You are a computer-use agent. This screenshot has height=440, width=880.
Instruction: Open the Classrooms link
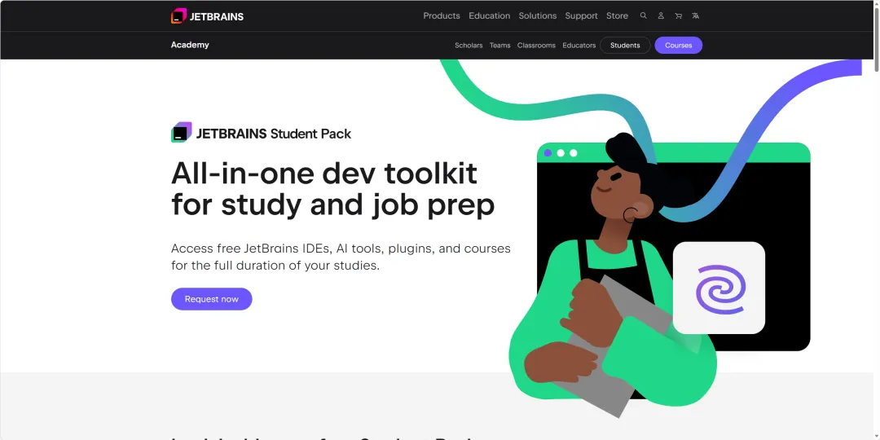click(536, 46)
